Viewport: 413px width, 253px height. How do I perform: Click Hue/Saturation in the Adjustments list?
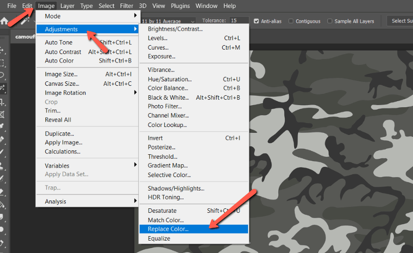pyautogui.click(x=169, y=79)
